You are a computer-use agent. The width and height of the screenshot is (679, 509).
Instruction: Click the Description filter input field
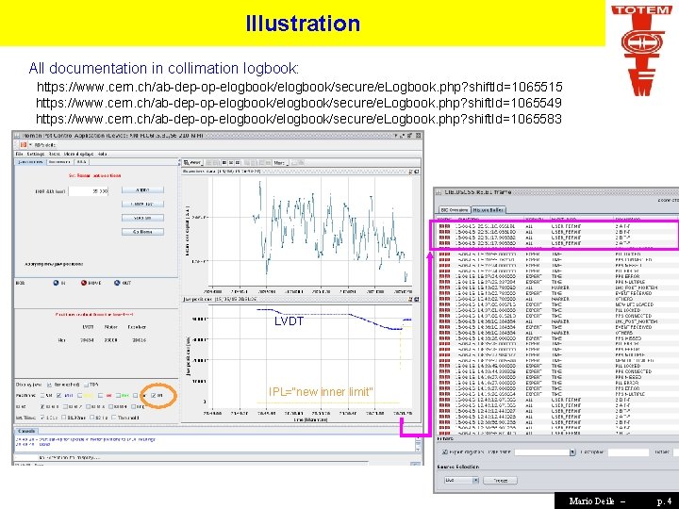click(x=628, y=452)
